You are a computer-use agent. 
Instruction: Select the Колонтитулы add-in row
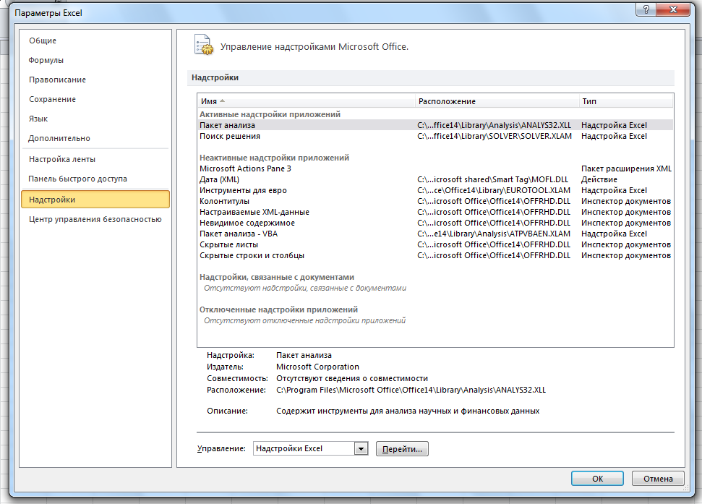point(435,202)
